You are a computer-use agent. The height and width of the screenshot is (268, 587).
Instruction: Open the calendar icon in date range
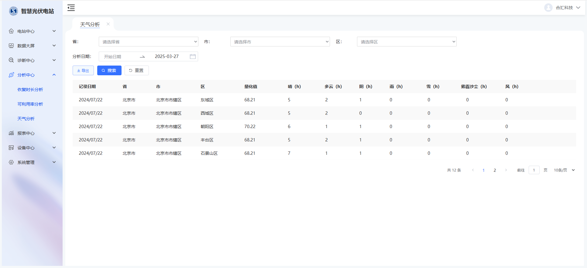193,56
